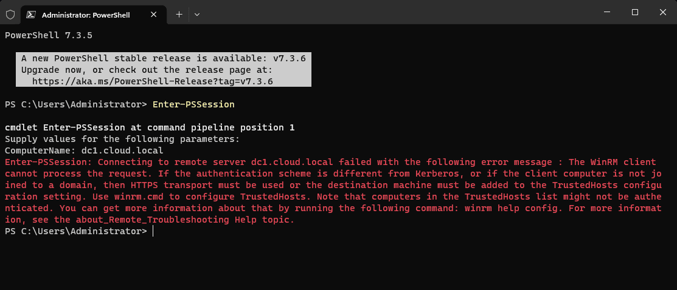677x290 pixels.
Task: Open the aka.ms PowerShell-Release link
Action: [x=152, y=81]
